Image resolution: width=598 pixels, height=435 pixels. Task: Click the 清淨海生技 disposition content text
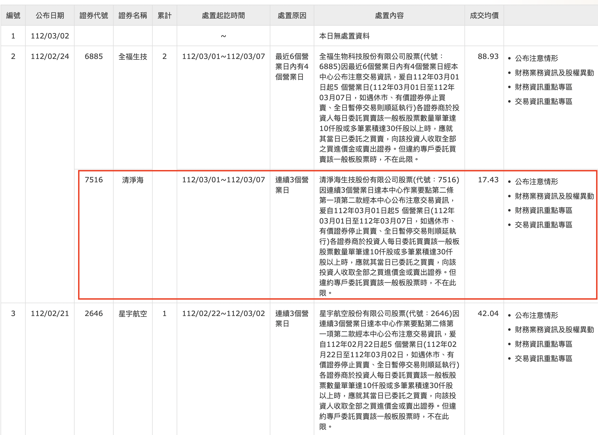pos(389,236)
